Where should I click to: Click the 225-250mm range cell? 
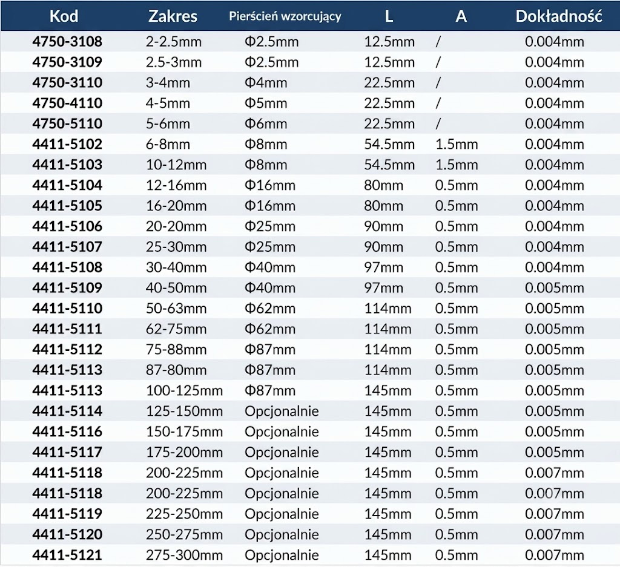click(184, 514)
